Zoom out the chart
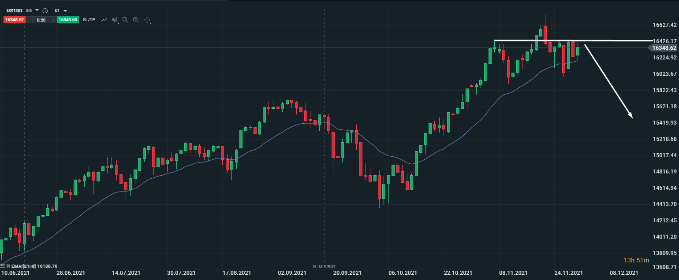 click(x=125, y=20)
